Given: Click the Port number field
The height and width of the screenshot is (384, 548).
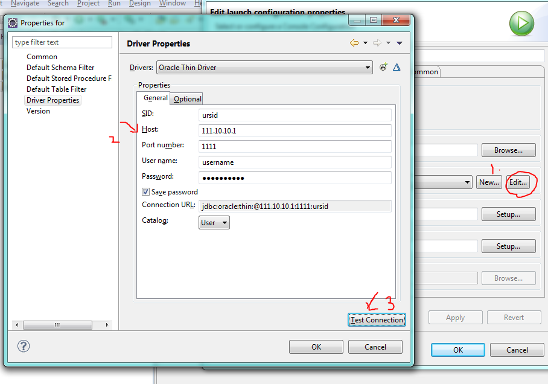Looking at the screenshot, I should tap(295, 147).
